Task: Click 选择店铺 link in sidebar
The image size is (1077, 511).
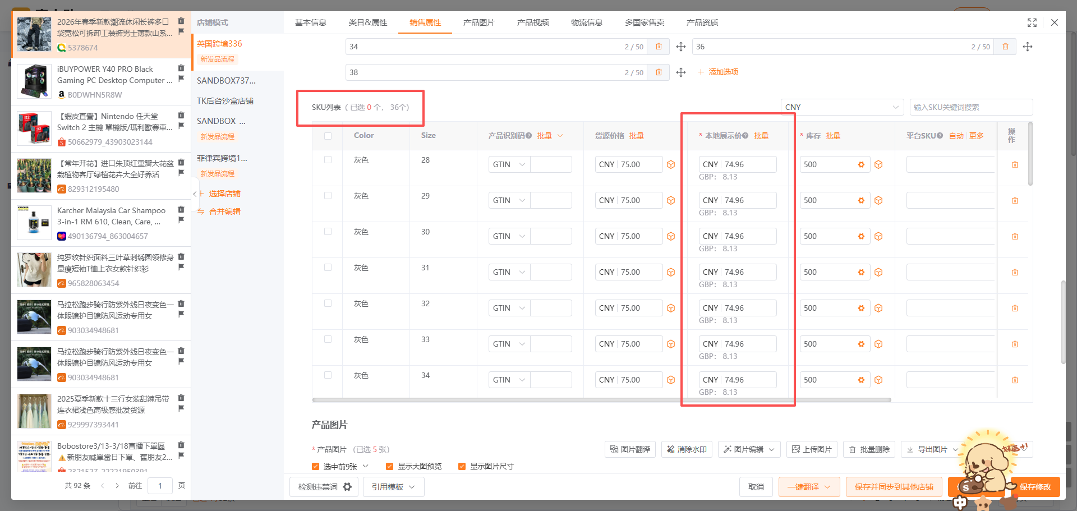Action: click(219, 194)
